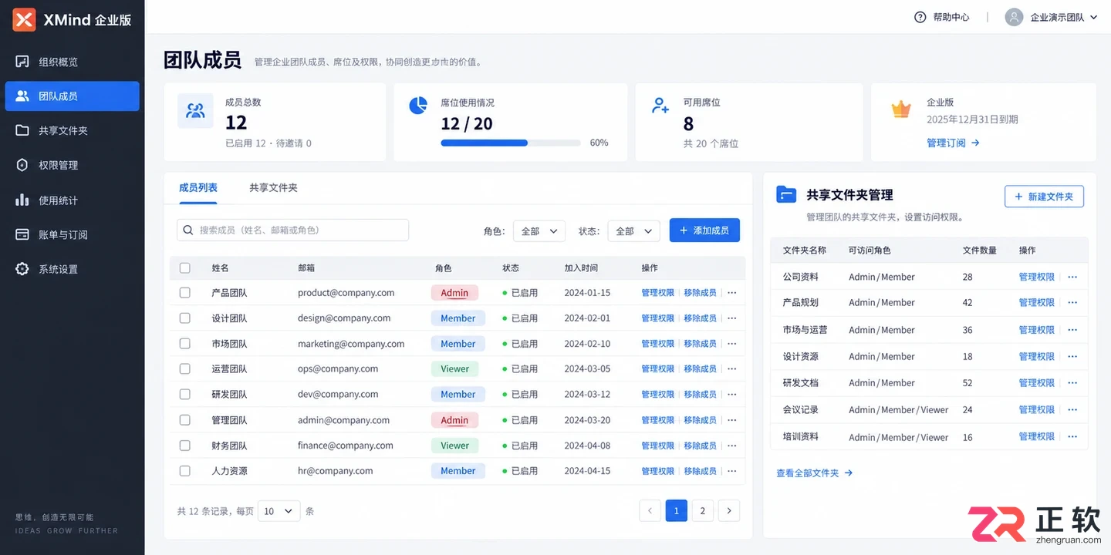The image size is (1111, 555).
Task: Open the 组织概览 sidebar icon
Action: pos(22,62)
